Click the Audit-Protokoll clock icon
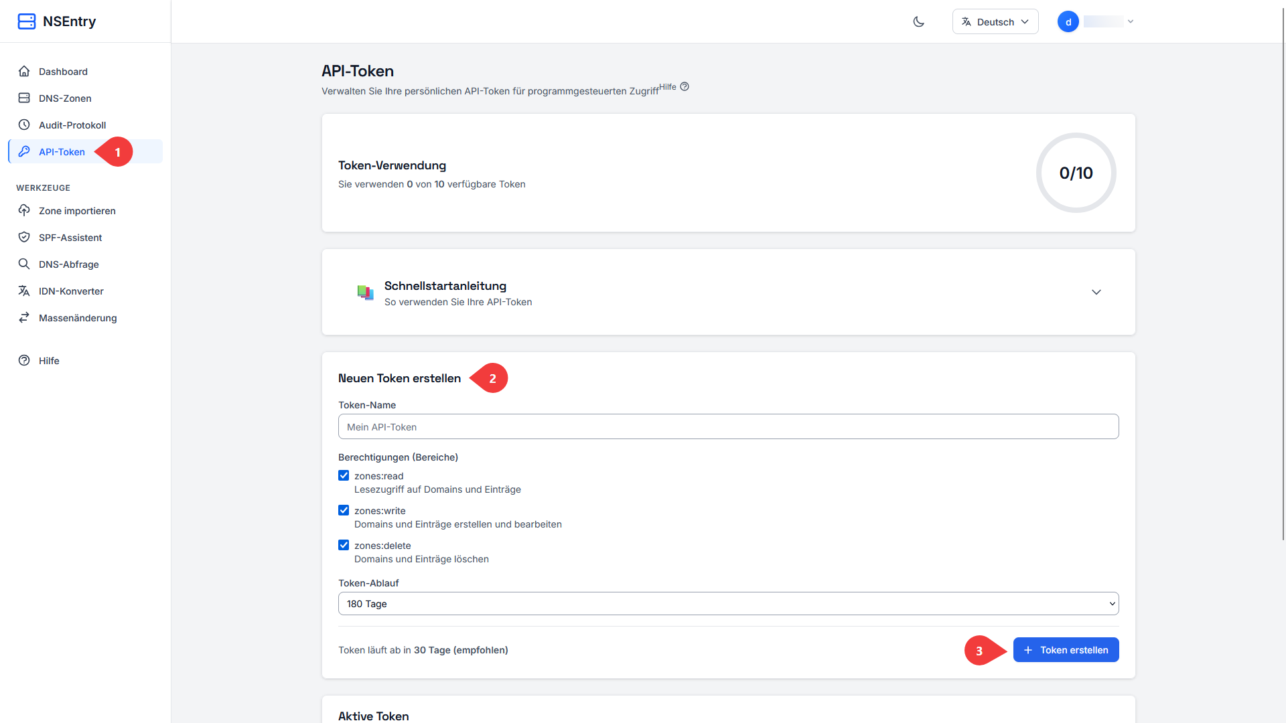 [x=24, y=125]
